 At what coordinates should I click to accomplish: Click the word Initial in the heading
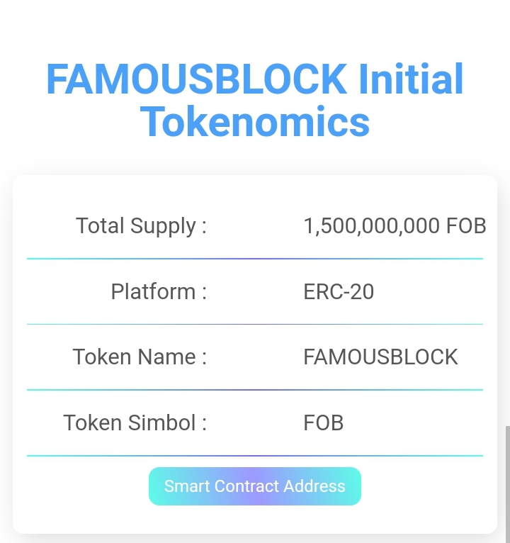click(x=411, y=79)
